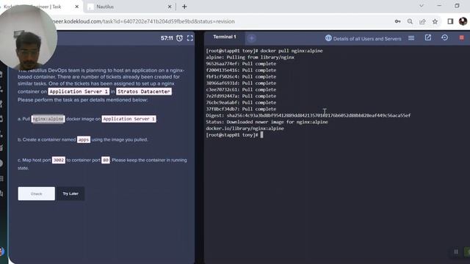Image resolution: width=470 pixels, height=264 pixels.
Task: Click 'Status: Downloaded newer image' line
Action: click(x=267, y=122)
